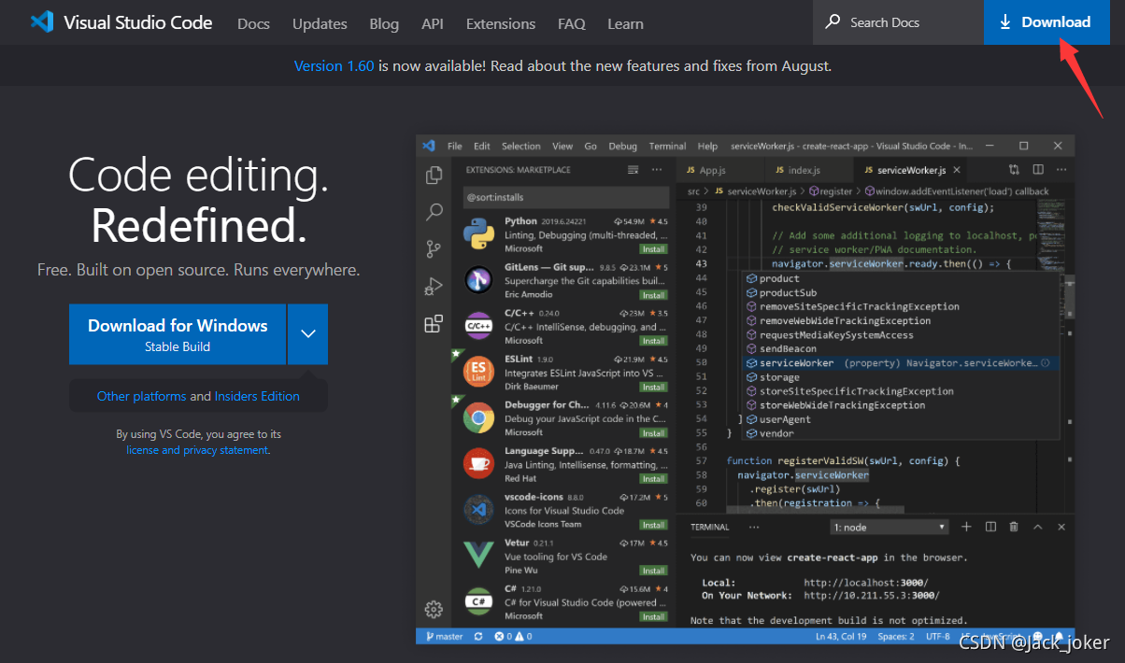Open the Docs page in the website navigation
This screenshot has width=1125, height=663.
[x=253, y=23]
